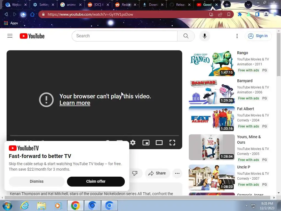The height and width of the screenshot is (211, 281).
Task: Open more actions ellipsis under the video
Action: [177, 173]
